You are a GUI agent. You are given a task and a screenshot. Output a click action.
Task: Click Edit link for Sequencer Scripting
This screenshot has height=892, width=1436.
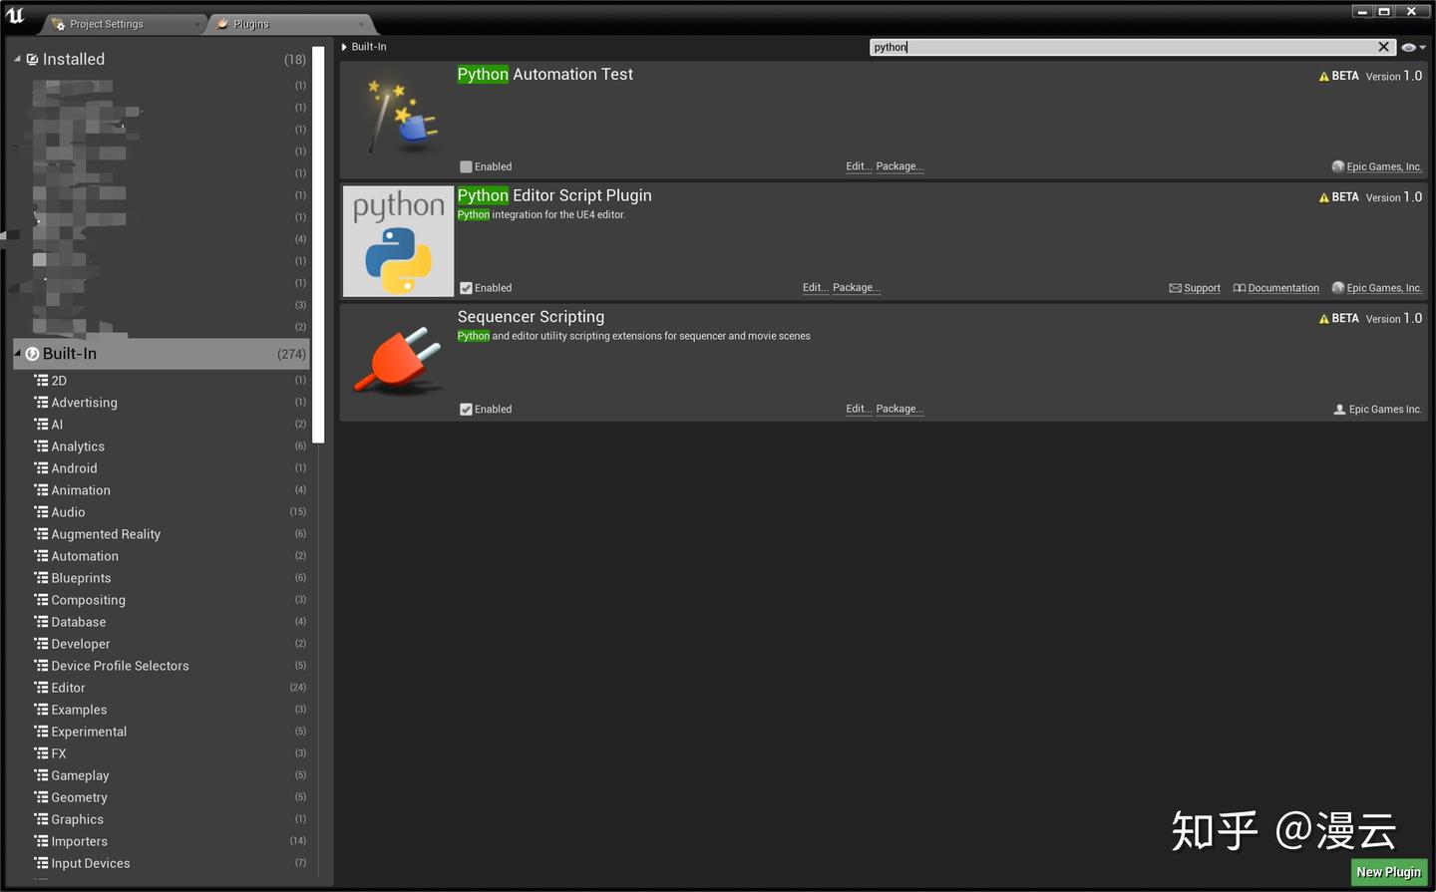tap(857, 409)
